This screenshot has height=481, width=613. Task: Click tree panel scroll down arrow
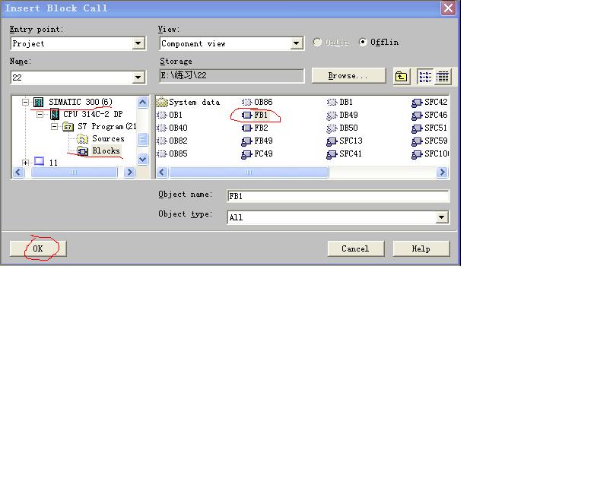143,159
